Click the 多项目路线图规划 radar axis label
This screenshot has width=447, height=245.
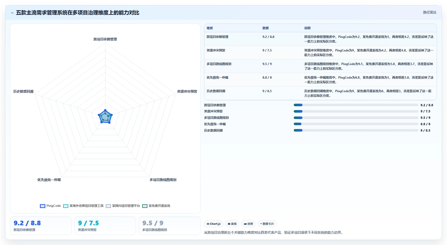[x=163, y=180]
